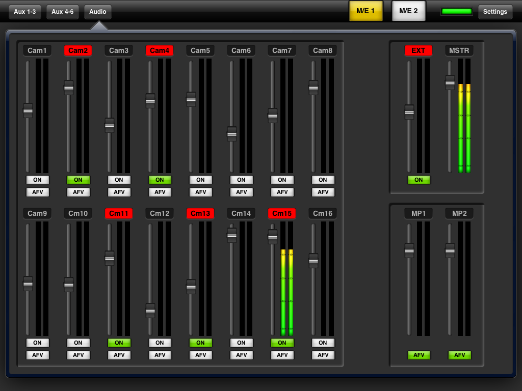Select the Cam7 channel label

[282, 50]
